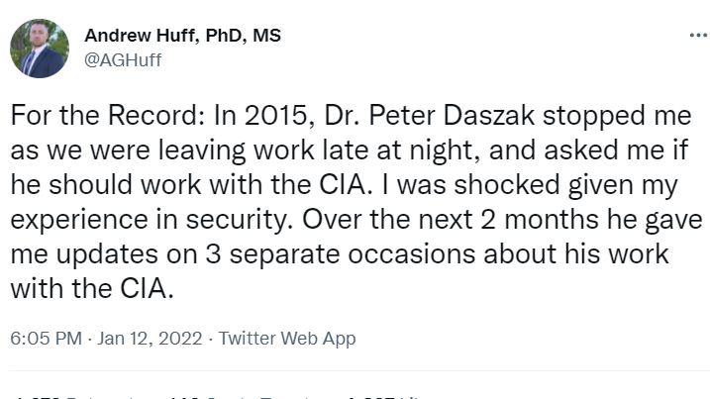
Task: Open the @AGHuff handle link
Action: 123,60
